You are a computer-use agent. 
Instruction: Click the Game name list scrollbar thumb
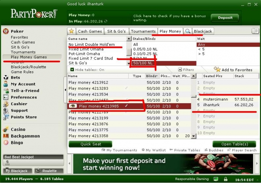[x=129, y=52]
